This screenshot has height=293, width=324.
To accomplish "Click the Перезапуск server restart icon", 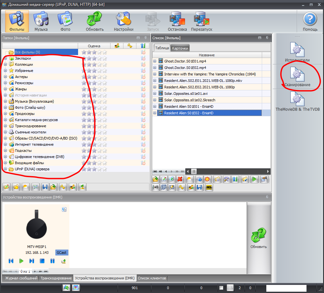I will coord(202,21).
